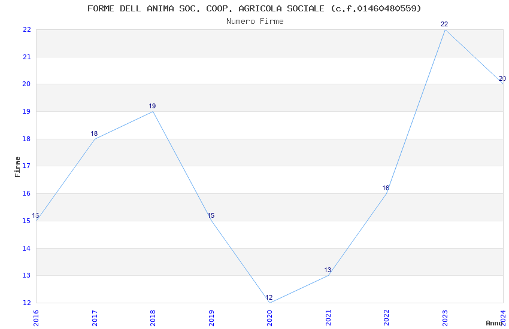Screen dimensions: 509x329
Task: Click the 'Anno' x-axis label
Action: click(494, 323)
